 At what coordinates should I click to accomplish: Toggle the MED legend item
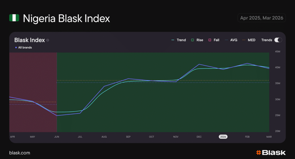pos(249,40)
